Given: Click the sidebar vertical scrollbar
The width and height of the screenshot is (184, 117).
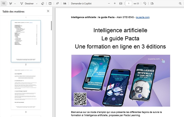Looking at the screenshot, I should (51, 25).
